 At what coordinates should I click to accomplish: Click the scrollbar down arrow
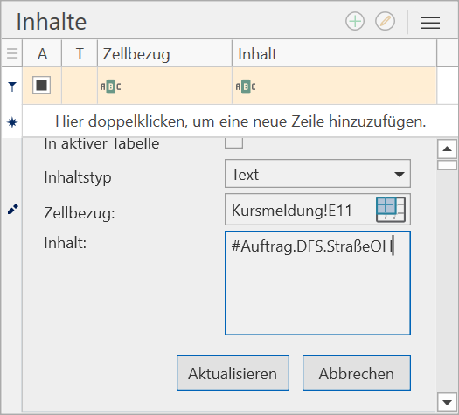point(447,402)
